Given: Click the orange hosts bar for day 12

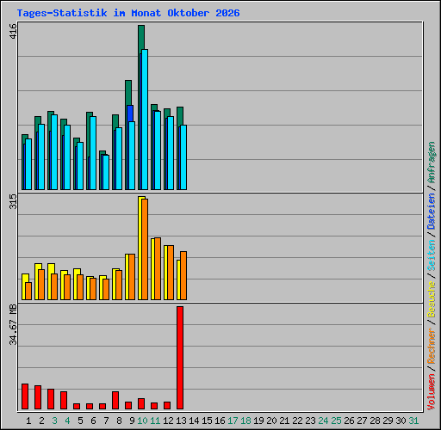Looking at the screenshot, I should click(x=171, y=273).
